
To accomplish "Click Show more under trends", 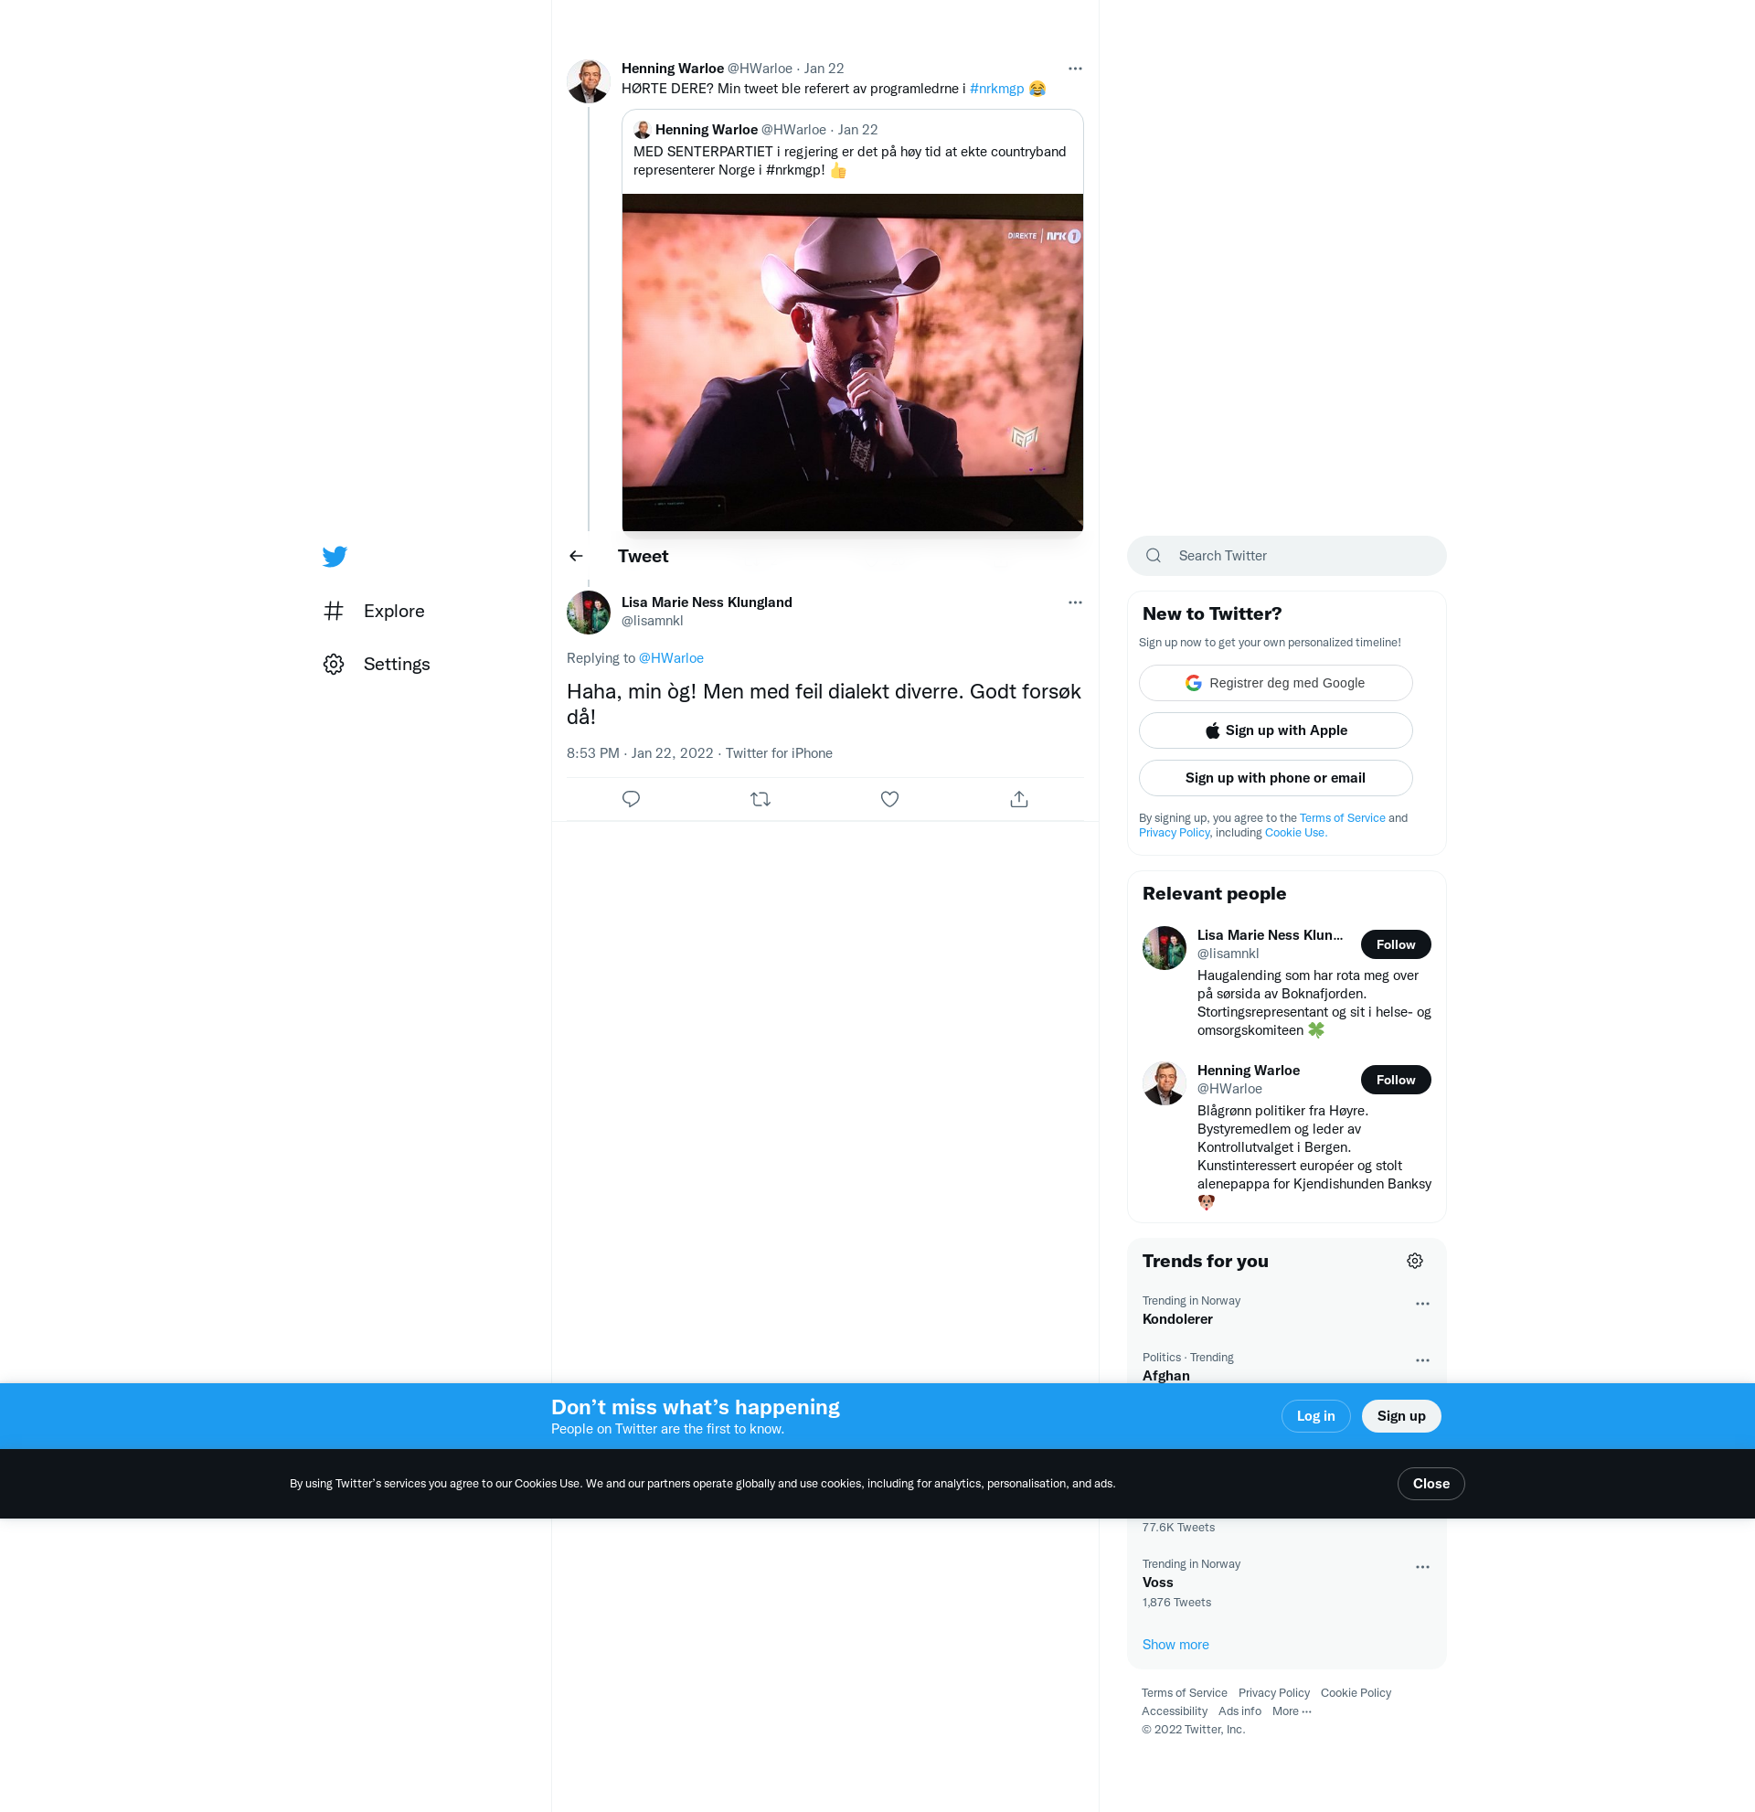I will (x=1175, y=1645).
